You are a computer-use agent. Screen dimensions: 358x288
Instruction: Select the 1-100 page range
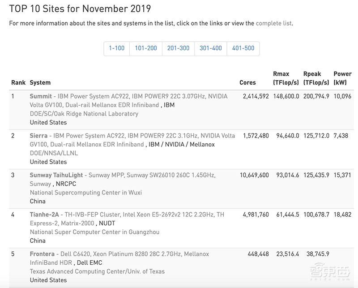coord(117,48)
